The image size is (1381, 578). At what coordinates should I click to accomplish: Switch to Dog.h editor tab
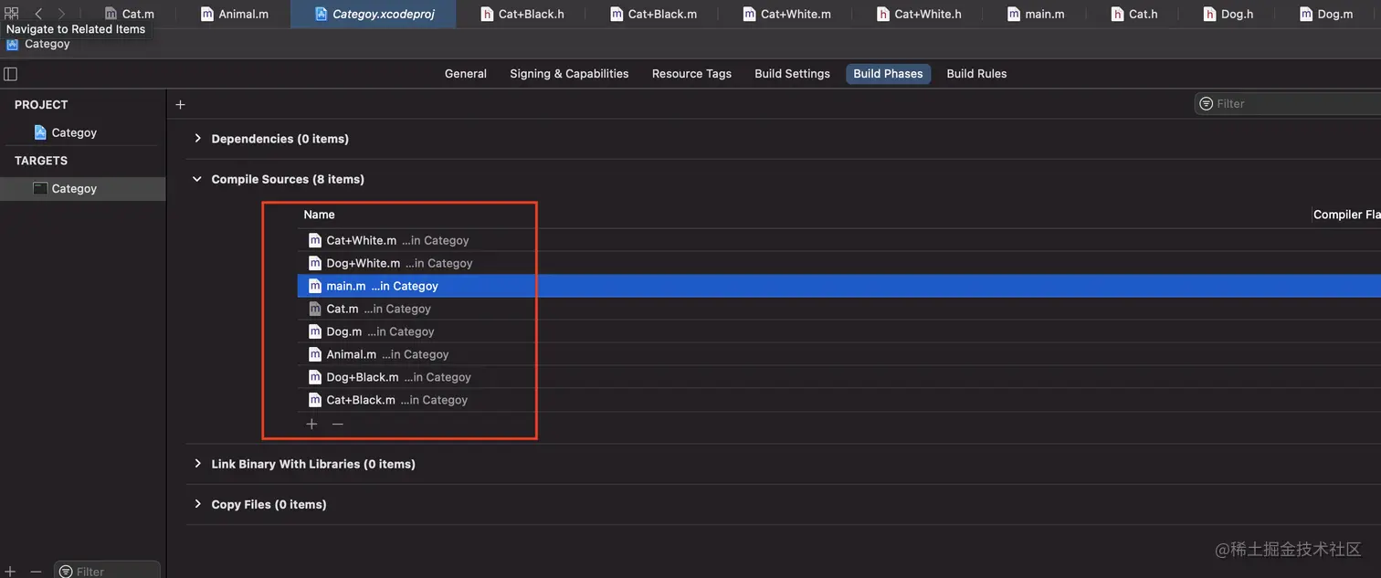click(x=1228, y=14)
